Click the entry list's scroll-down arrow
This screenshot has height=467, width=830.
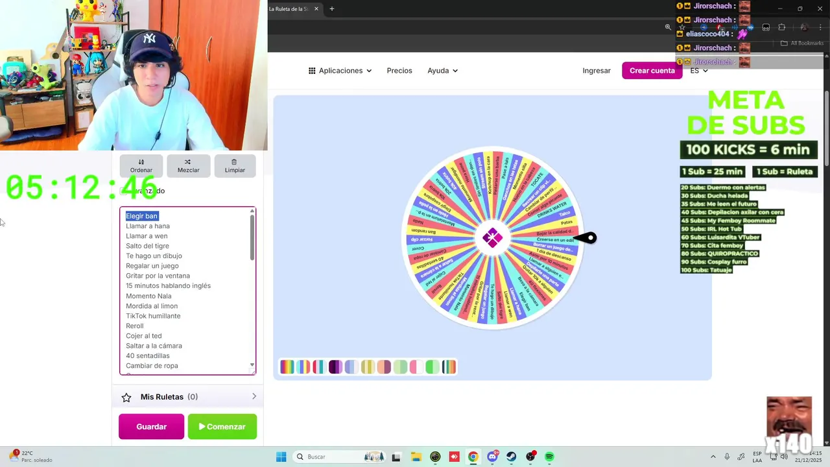252,365
